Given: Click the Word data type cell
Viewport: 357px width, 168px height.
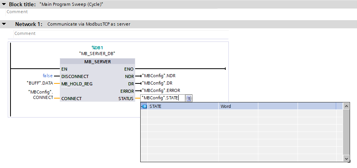Looking at the screenshot, I should [226, 106].
